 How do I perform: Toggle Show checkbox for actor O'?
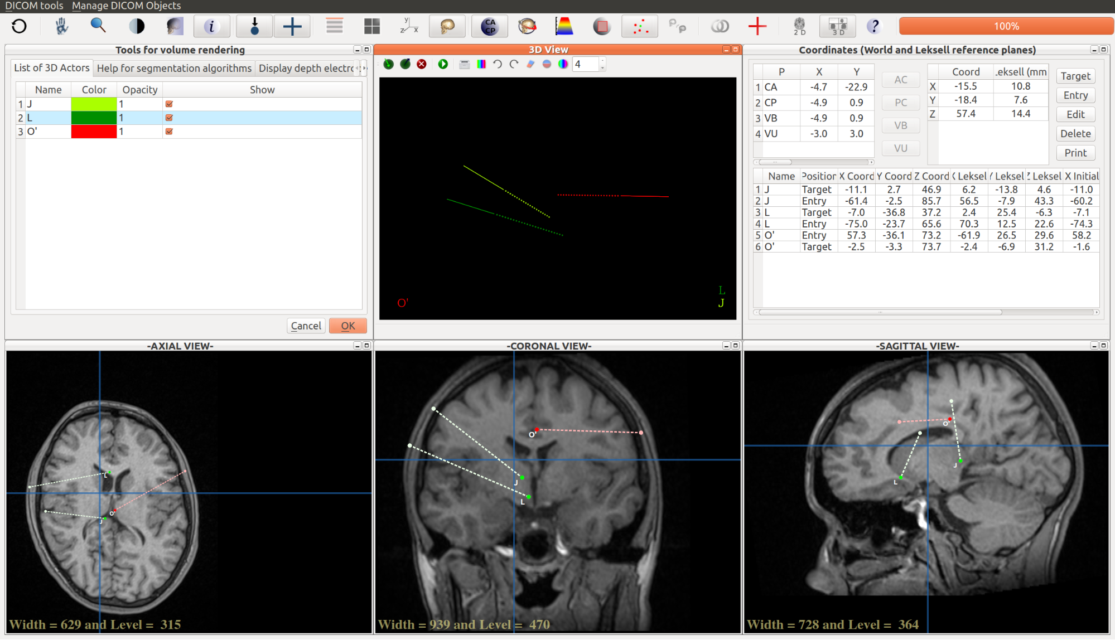coord(169,132)
